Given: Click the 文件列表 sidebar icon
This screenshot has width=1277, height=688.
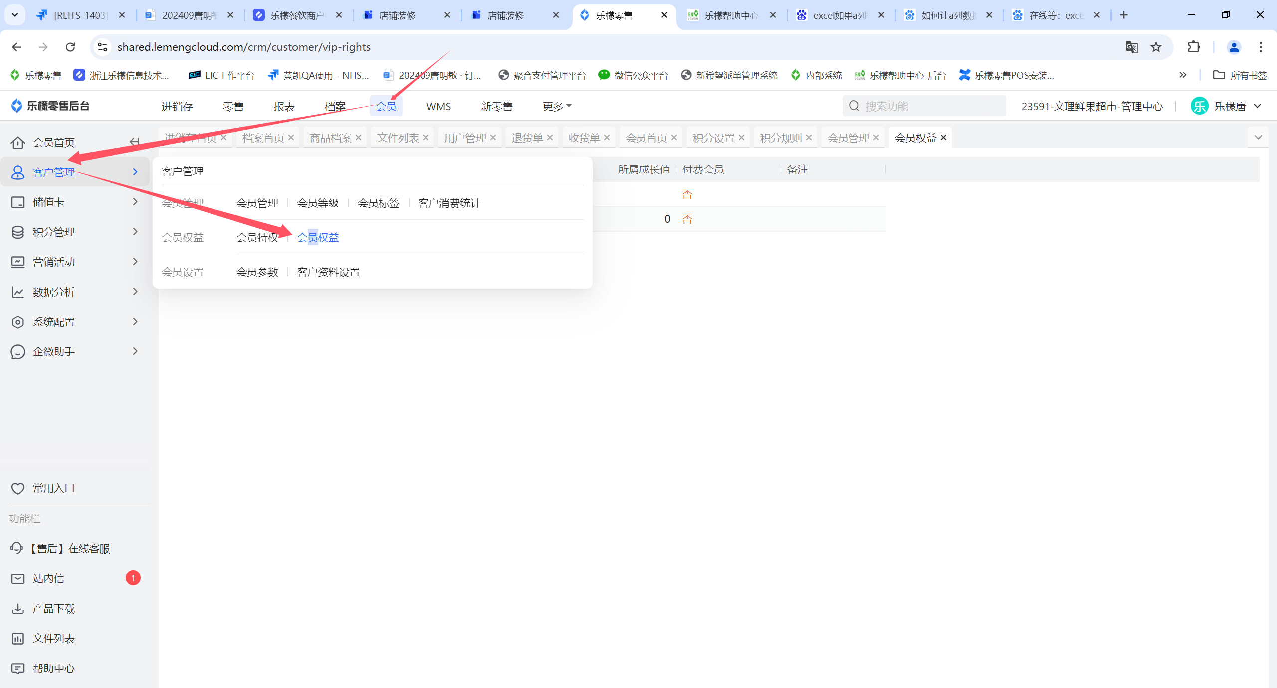Looking at the screenshot, I should coord(18,639).
